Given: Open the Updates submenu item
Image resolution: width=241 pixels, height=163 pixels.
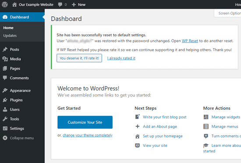Looking at the screenshot, I should [x=10, y=35].
